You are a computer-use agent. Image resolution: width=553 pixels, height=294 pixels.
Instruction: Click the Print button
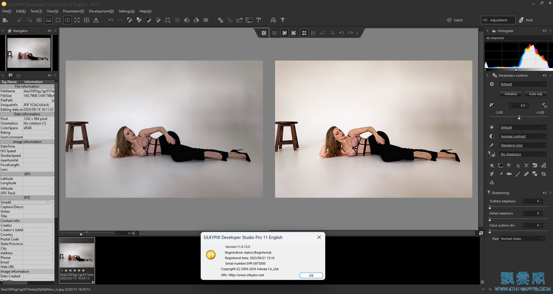coord(526,20)
